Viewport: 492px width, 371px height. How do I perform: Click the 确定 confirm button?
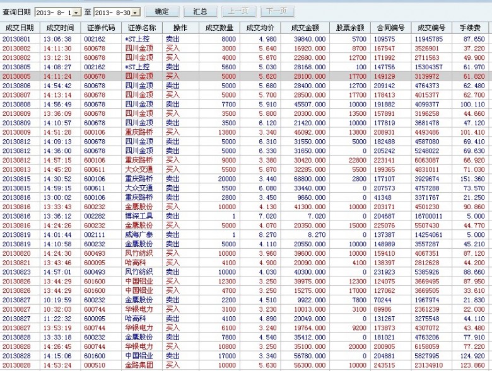(162, 12)
